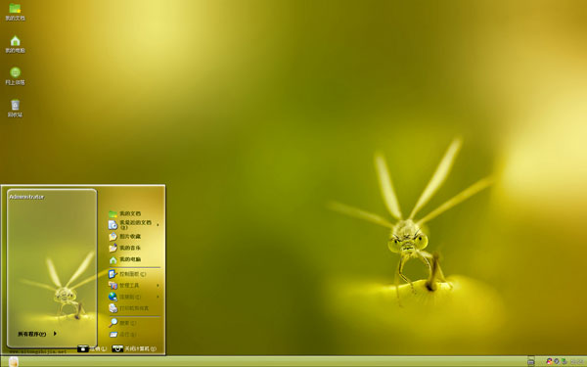The height and width of the screenshot is (367, 587).
Task: Open the My Computer house desktop icon
Action: point(15,40)
